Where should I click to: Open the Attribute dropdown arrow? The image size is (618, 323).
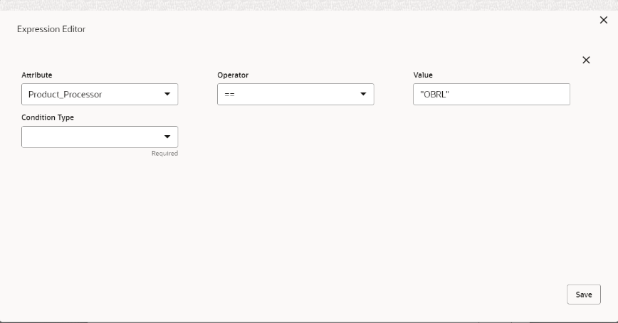[x=167, y=94]
